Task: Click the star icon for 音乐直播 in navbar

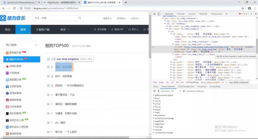Action: coord(95,30)
